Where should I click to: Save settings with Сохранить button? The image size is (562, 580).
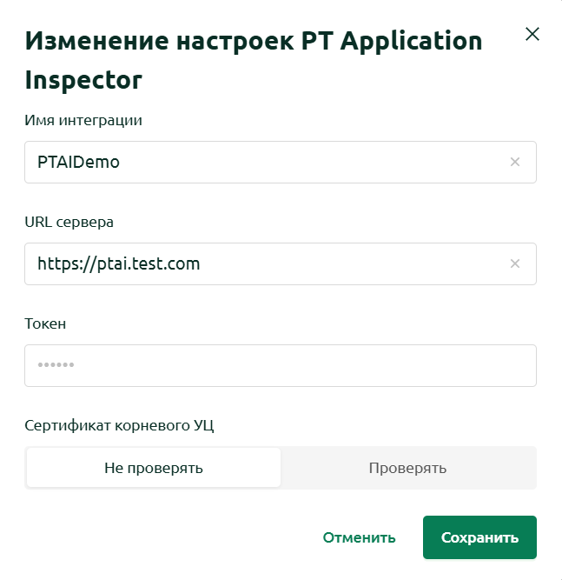point(479,537)
